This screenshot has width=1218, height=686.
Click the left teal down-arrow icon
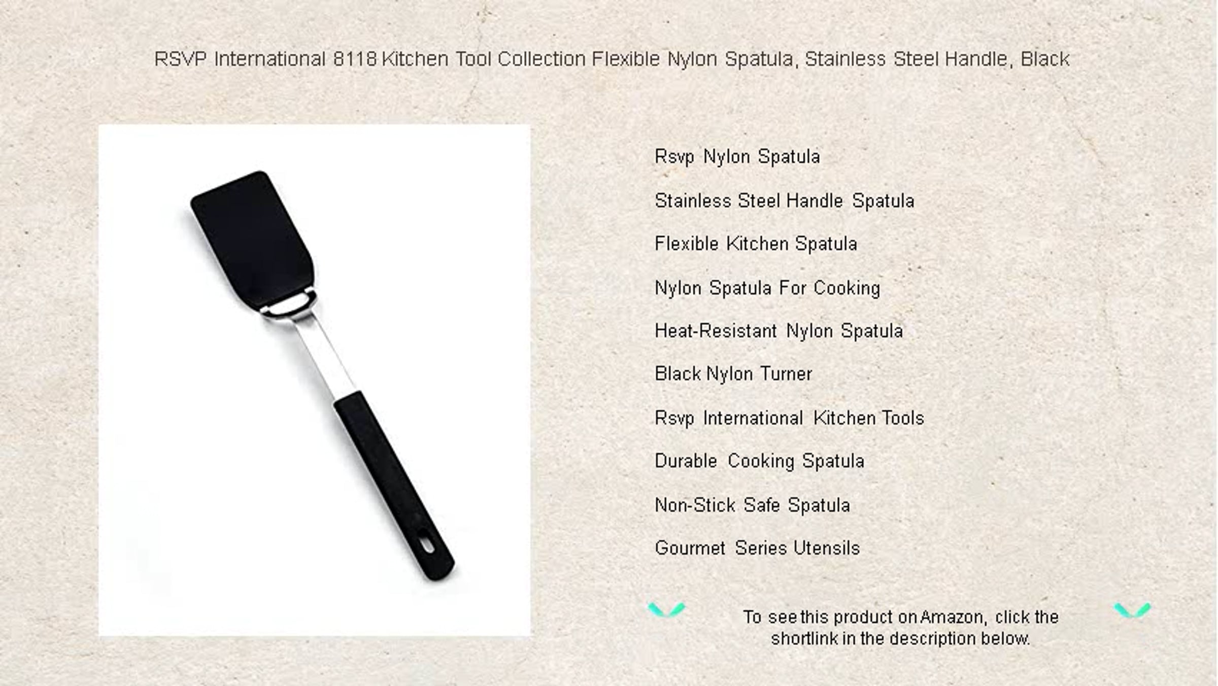pos(666,609)
